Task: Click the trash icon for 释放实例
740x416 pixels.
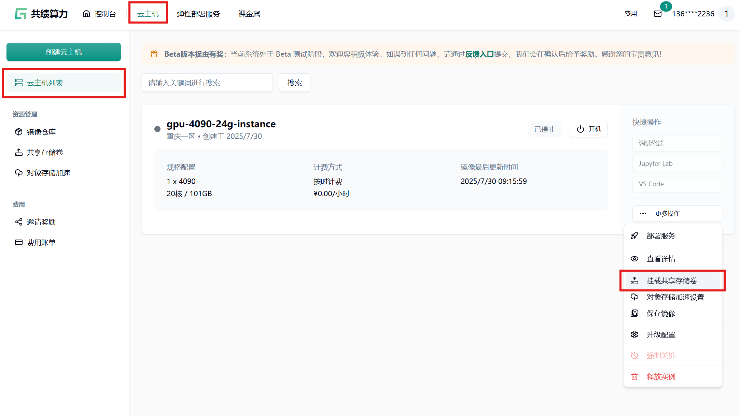Action: click(634, 376)
